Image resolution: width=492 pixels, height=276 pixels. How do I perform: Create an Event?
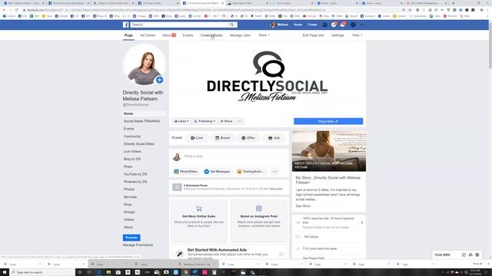point(222,138)
